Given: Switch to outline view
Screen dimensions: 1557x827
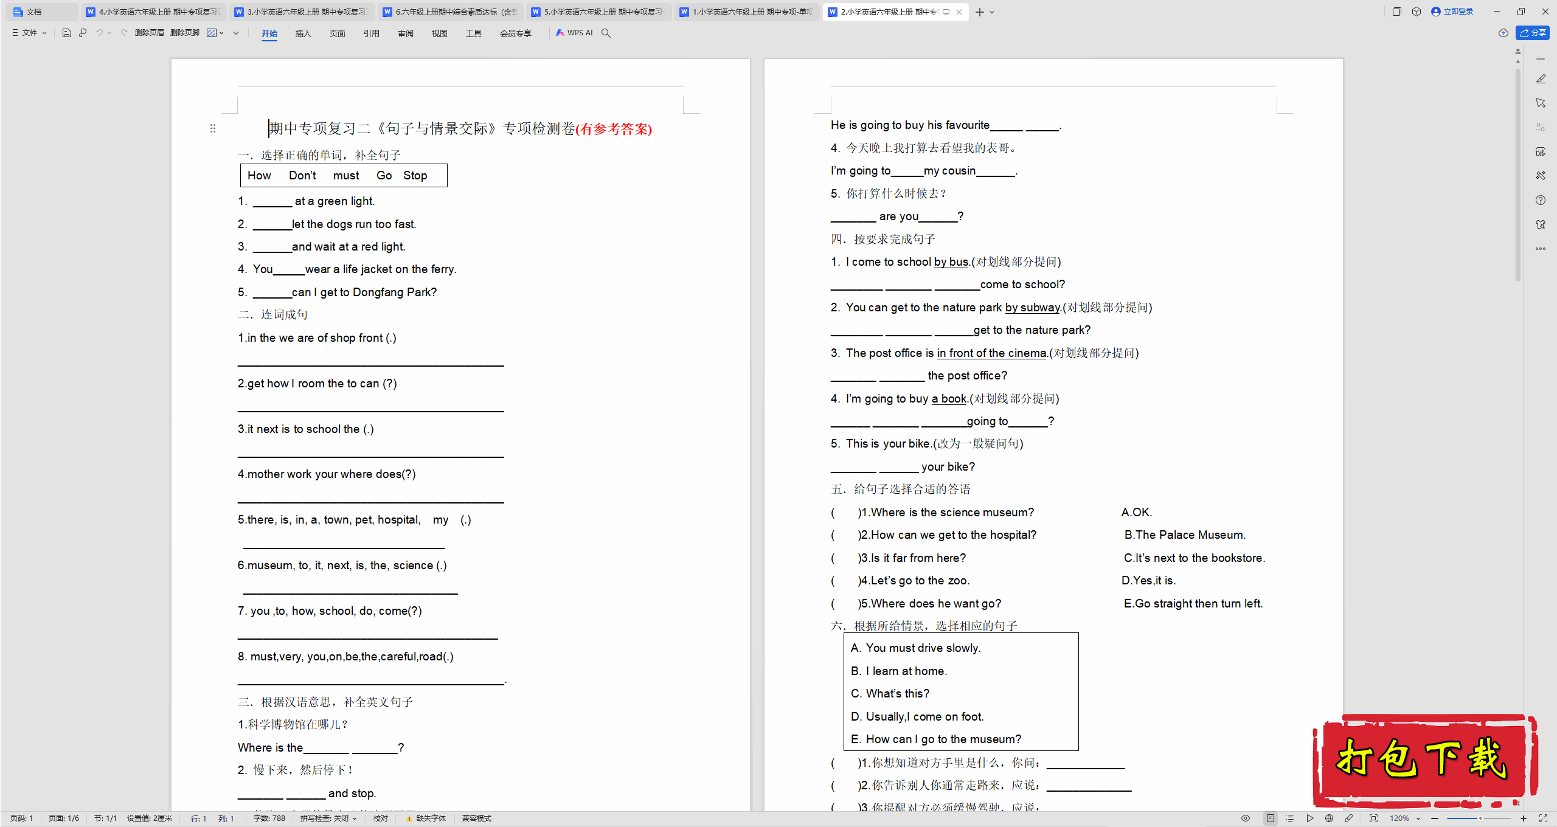Looking at the screenshot, I should pyautogui.click(x=1289, y=818).
